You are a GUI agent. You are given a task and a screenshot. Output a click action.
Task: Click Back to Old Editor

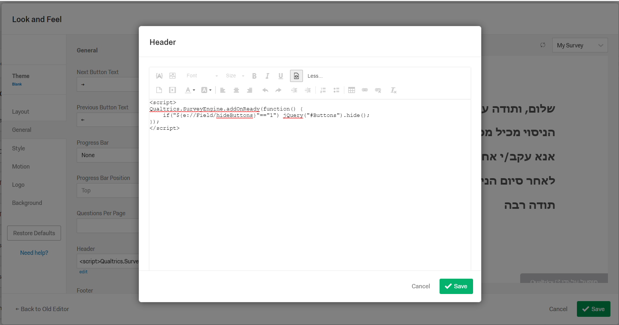42,309
